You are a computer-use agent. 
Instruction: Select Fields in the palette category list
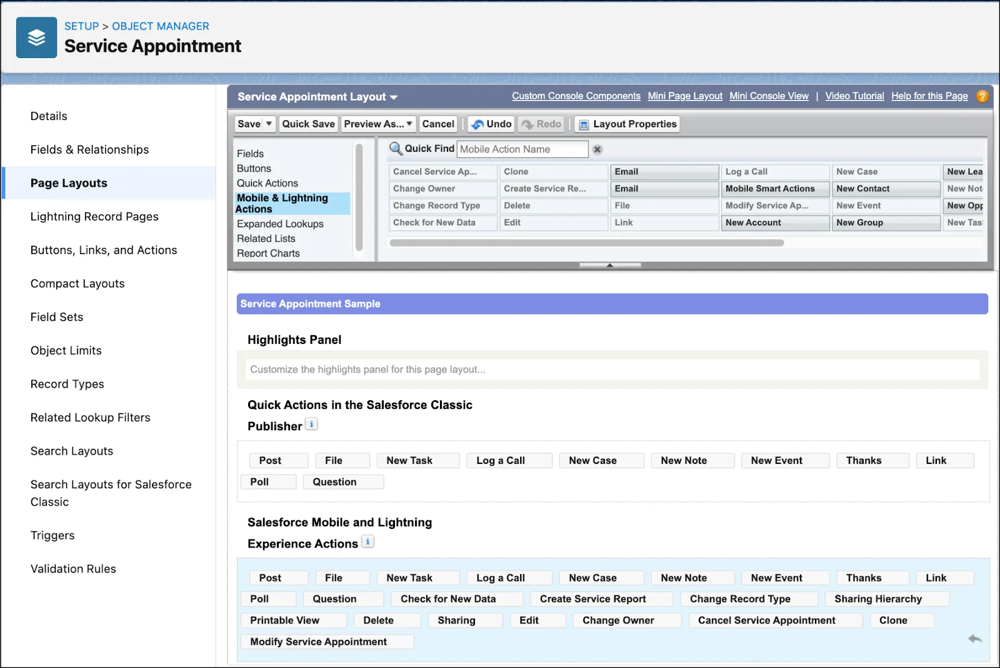250,154
